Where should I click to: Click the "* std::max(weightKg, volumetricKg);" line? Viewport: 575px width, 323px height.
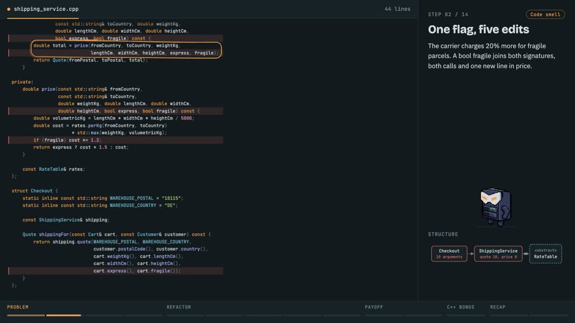[x=119, y=133]
